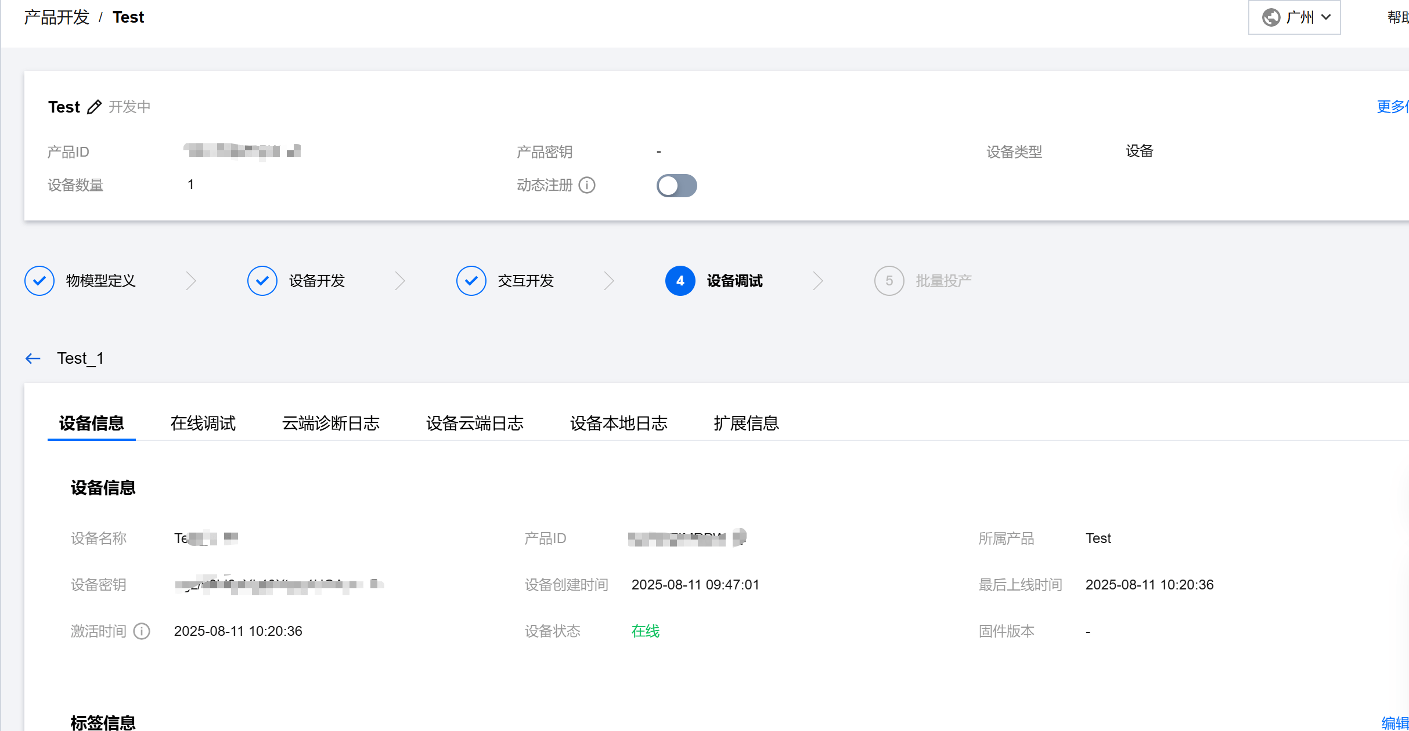The height and width of the screenshot is (731, 1409).
Task: Click the chevron after 物模型定义 step
Action: tap(191, 281)
